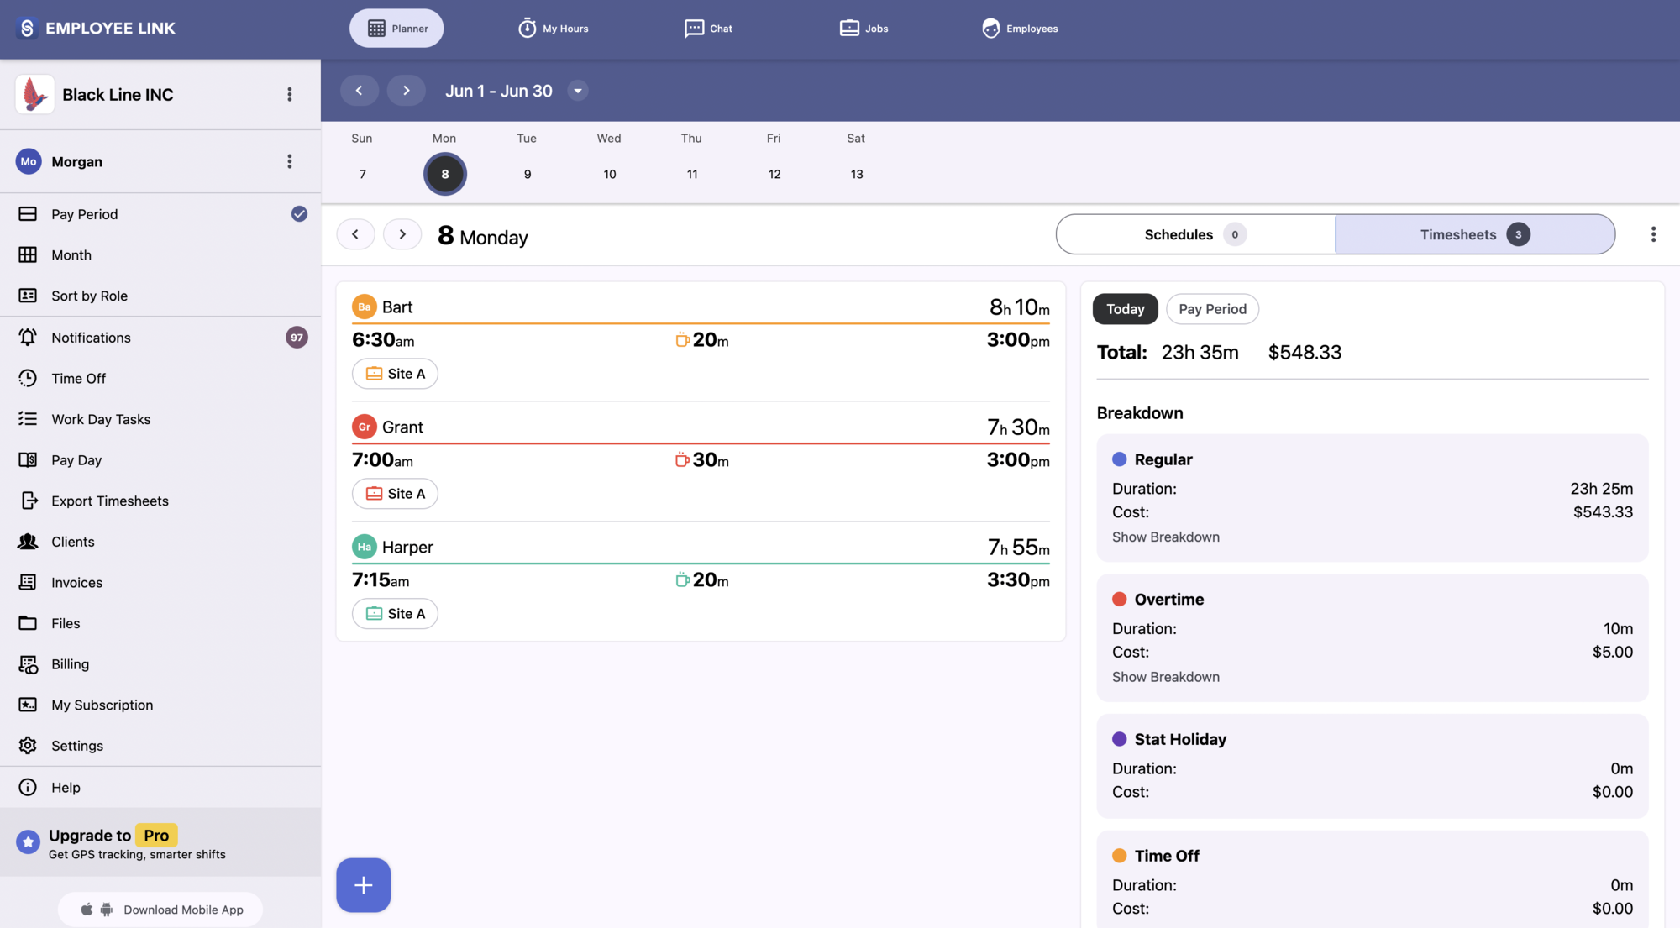
Task: Select the Pay Period summary toggle
Action: [x=1212, y=309]
